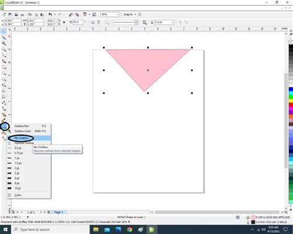This screenshot has width=293, height=234.
Task: Click the x position field
Action: click(x=13, y=20)
